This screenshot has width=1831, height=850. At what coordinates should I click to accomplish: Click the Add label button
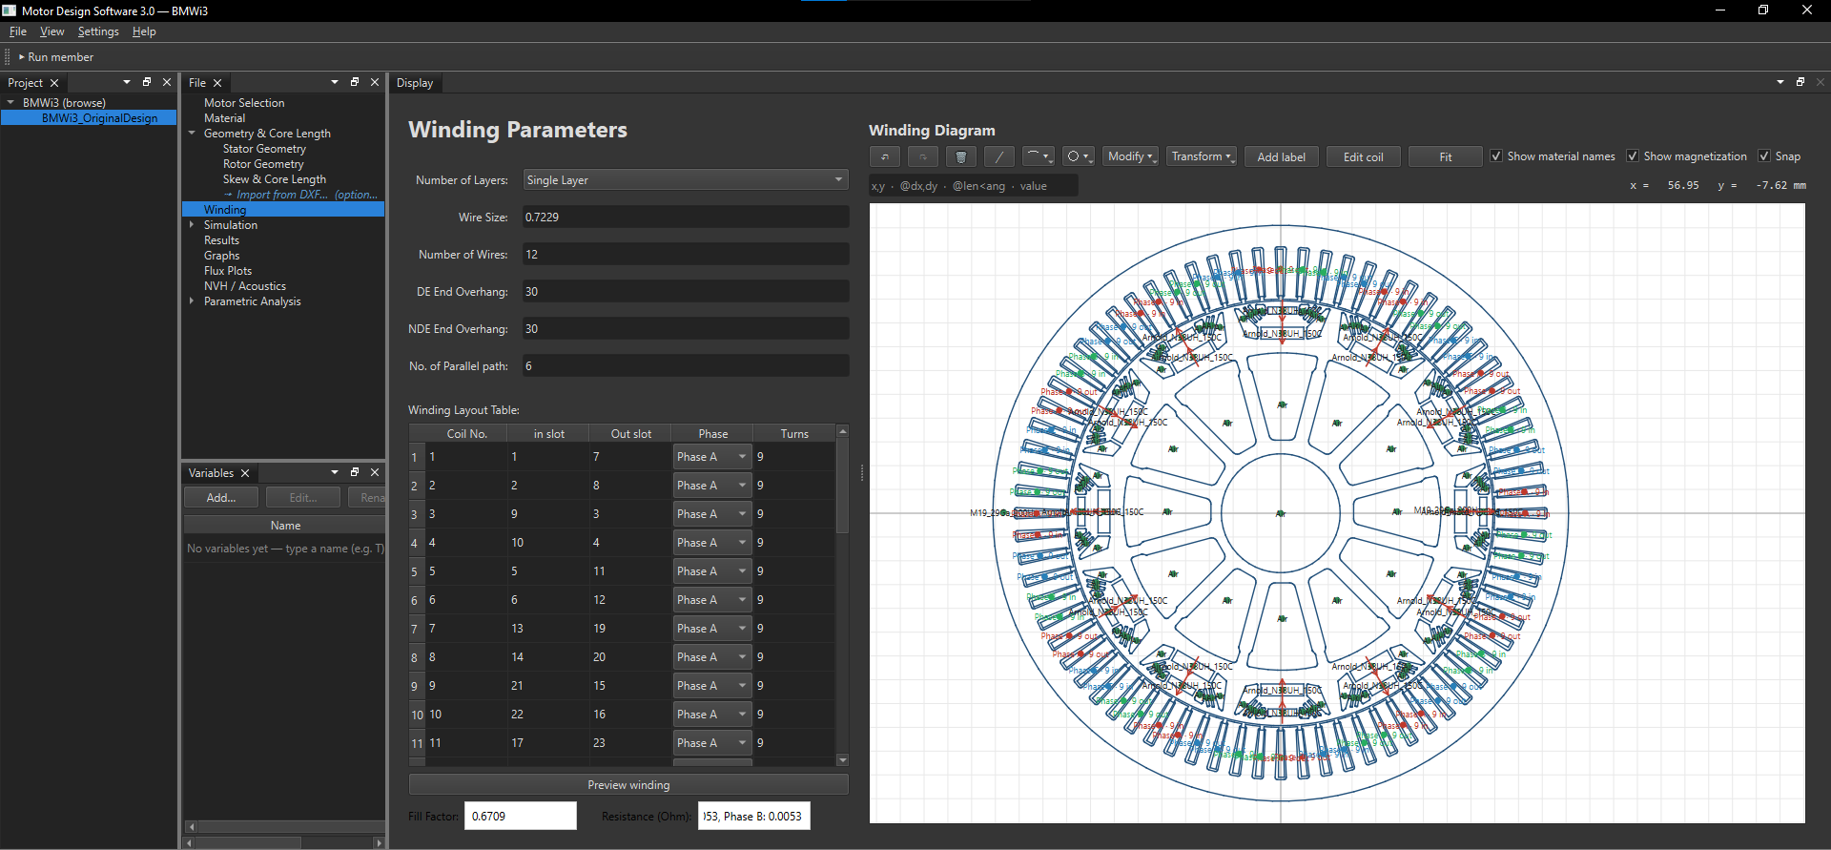[1281, 156]
